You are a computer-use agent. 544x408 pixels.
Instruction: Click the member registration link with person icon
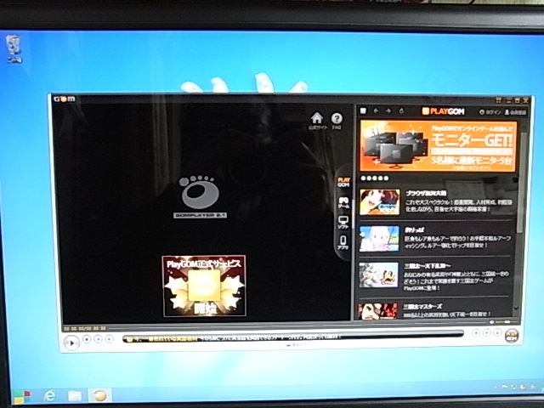pos(515,112)
